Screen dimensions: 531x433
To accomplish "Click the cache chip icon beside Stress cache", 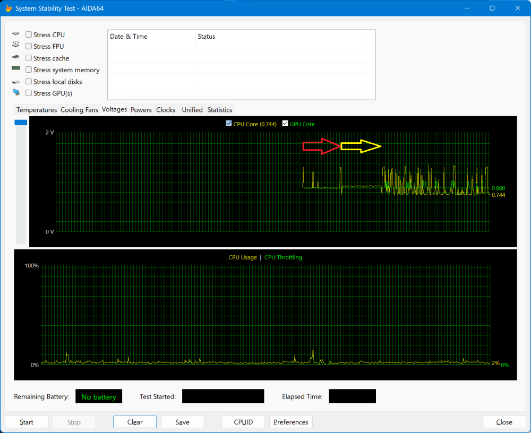I will [15, 57].
